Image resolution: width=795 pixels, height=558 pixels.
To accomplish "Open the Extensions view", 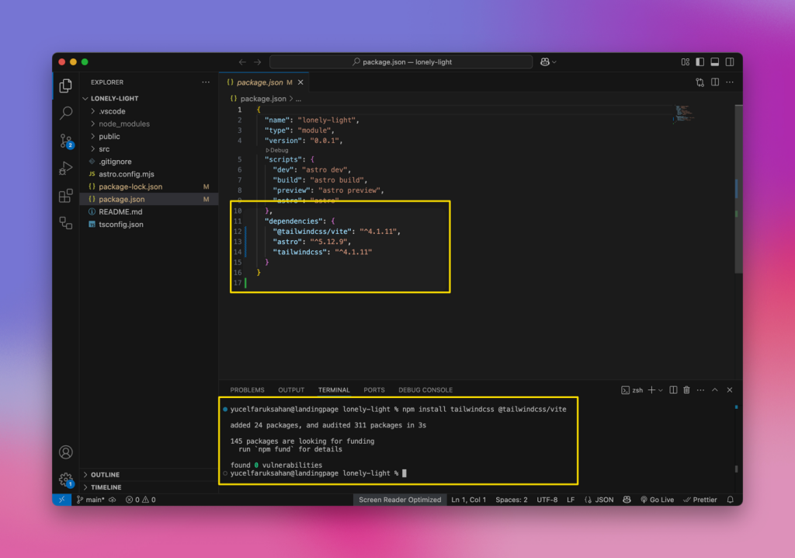I will (x=66, y=196).
